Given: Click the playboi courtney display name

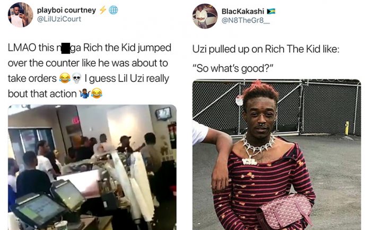Looking at the screenshot, I should (66, 10).
